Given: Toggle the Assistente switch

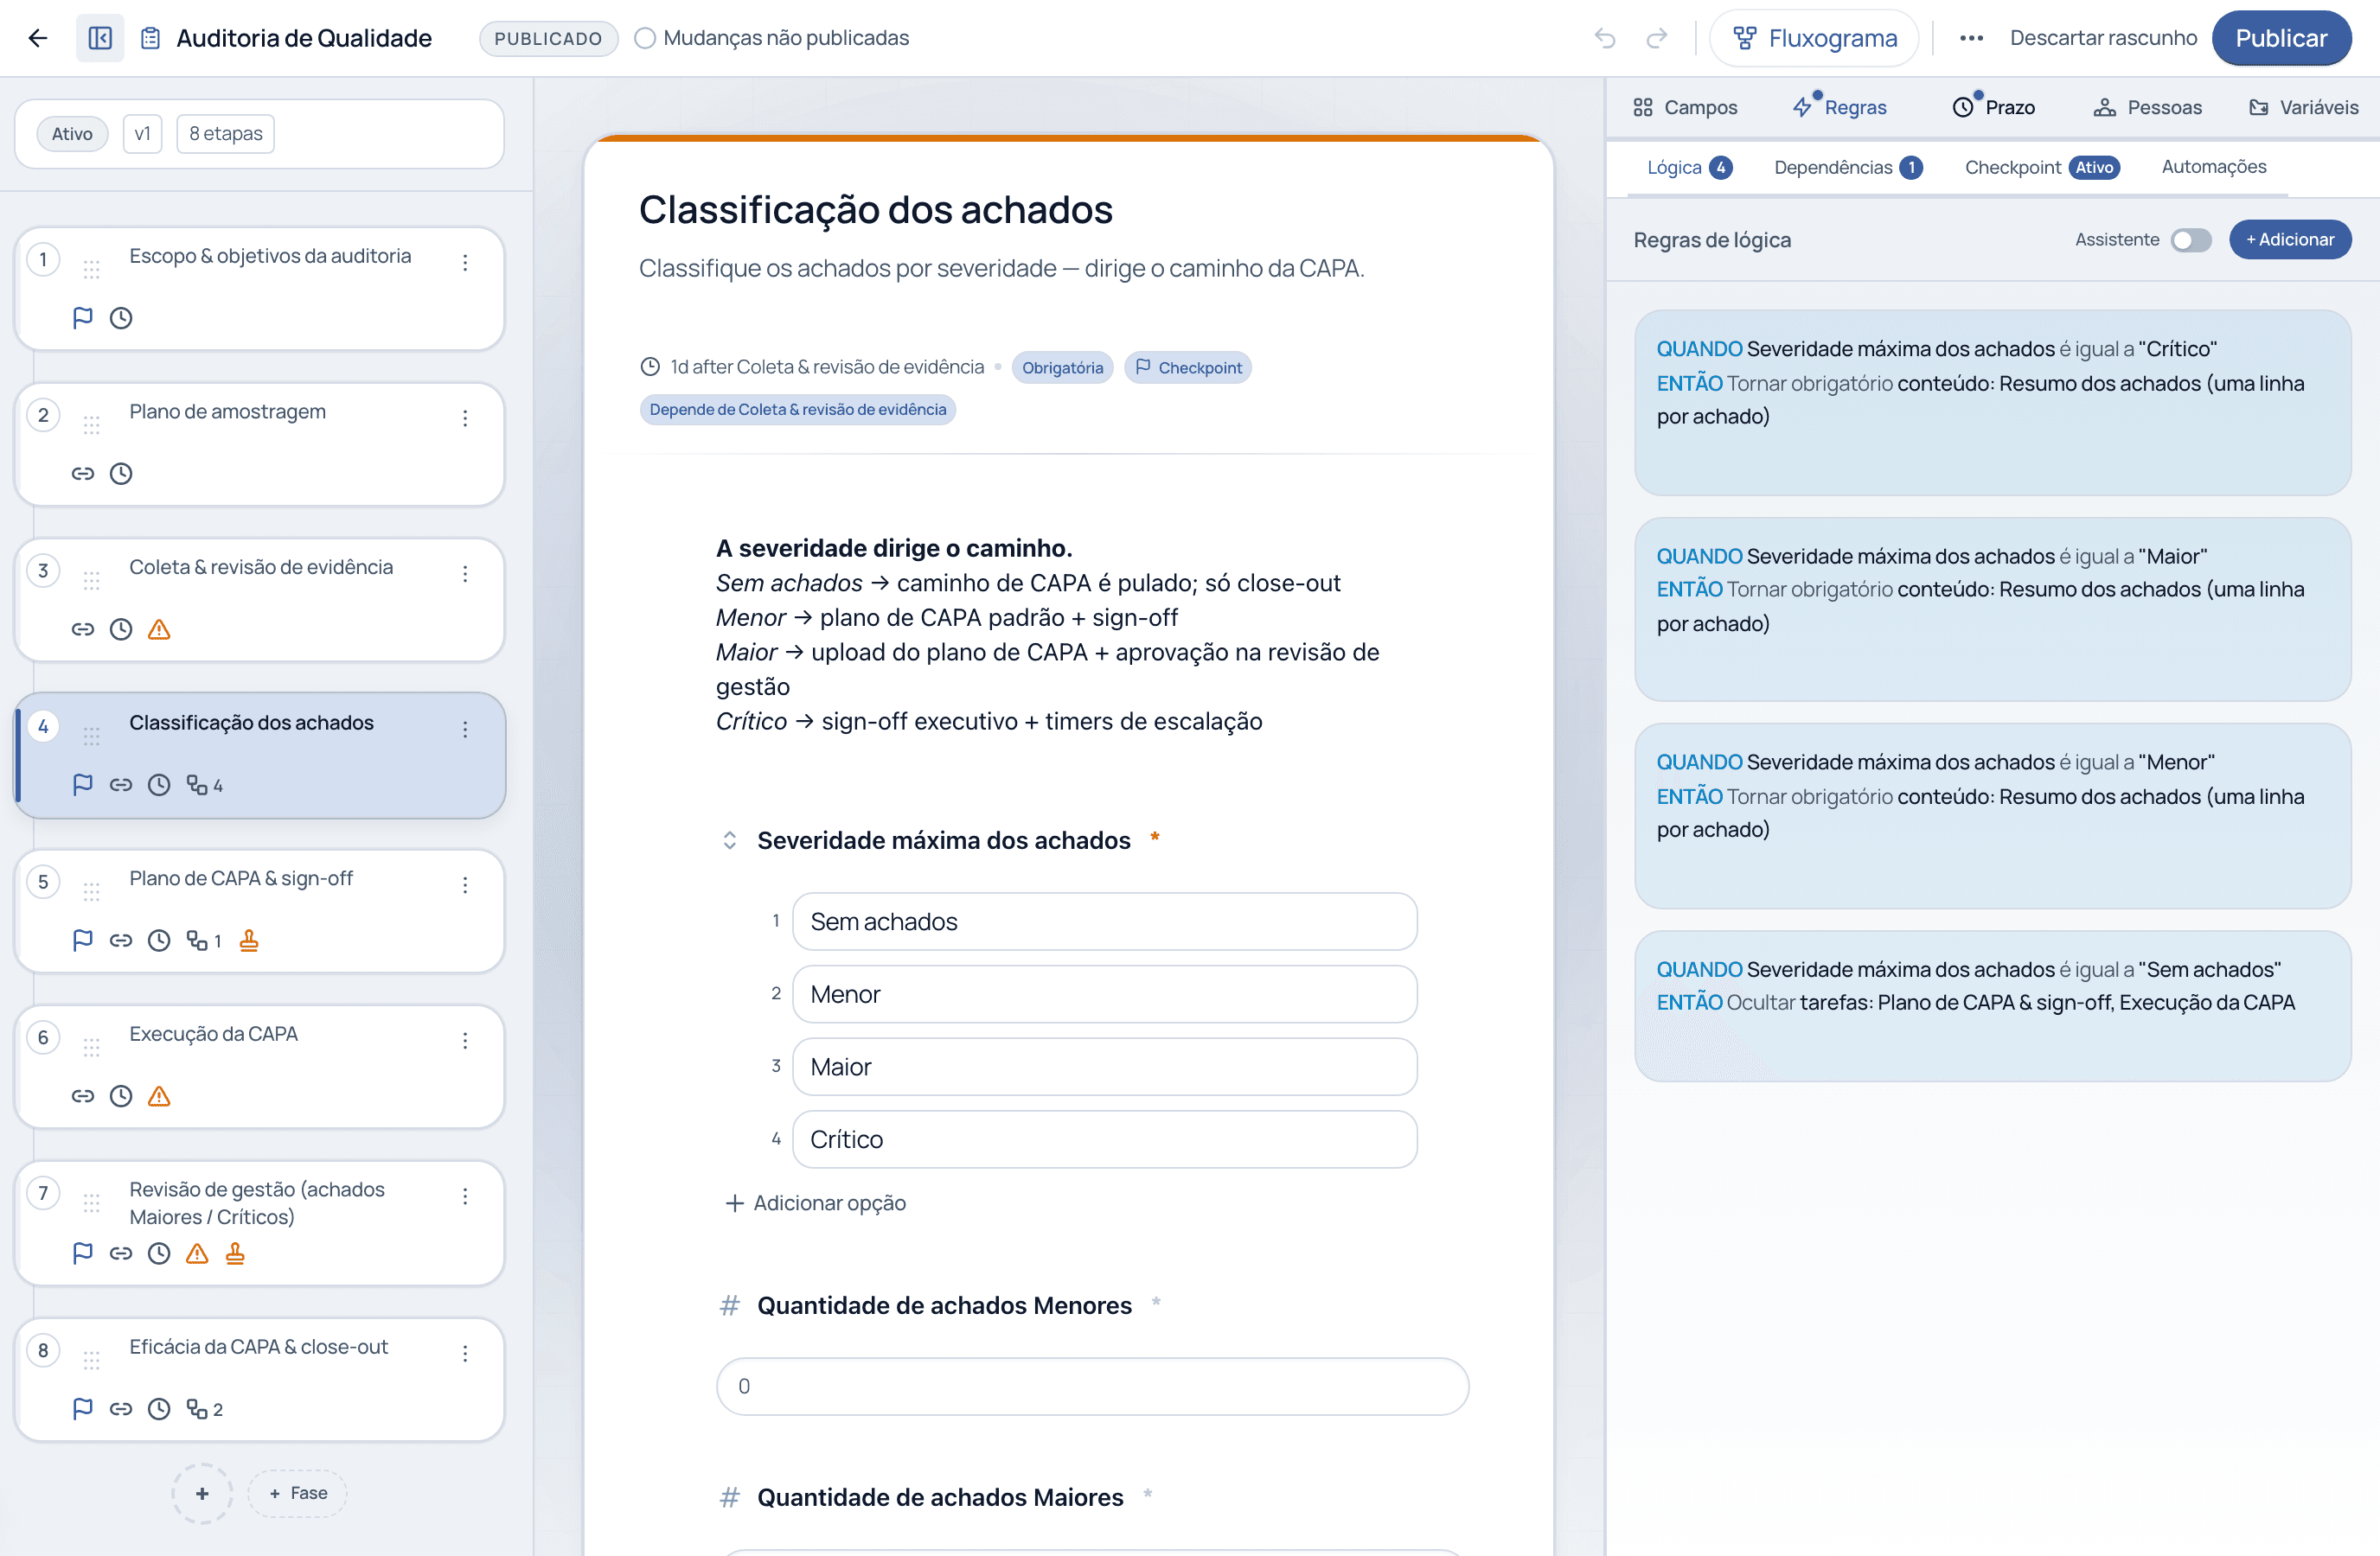Looking at the screenshot, I should 2190,239.
